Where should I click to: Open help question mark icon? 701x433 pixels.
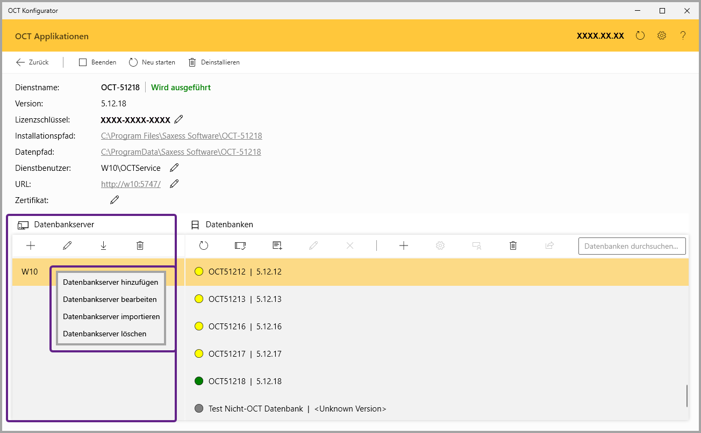[683, 36]
